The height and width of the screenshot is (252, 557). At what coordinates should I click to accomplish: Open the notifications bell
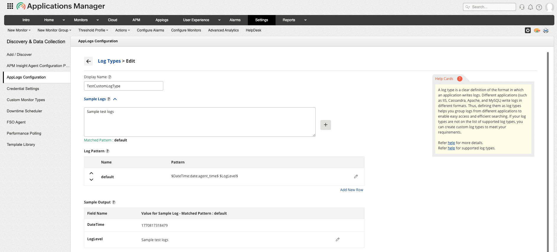[530, 7]
